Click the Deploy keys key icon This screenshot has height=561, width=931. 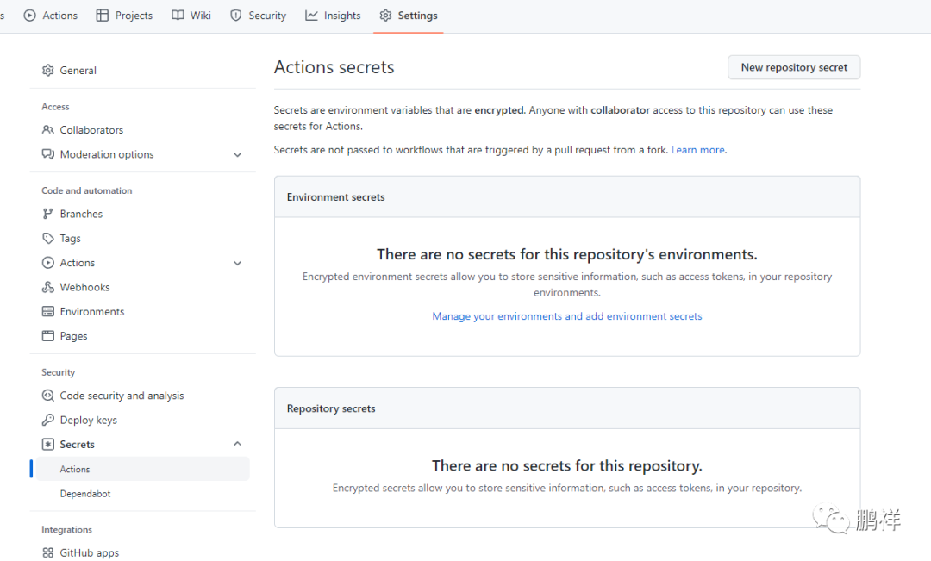48,420
